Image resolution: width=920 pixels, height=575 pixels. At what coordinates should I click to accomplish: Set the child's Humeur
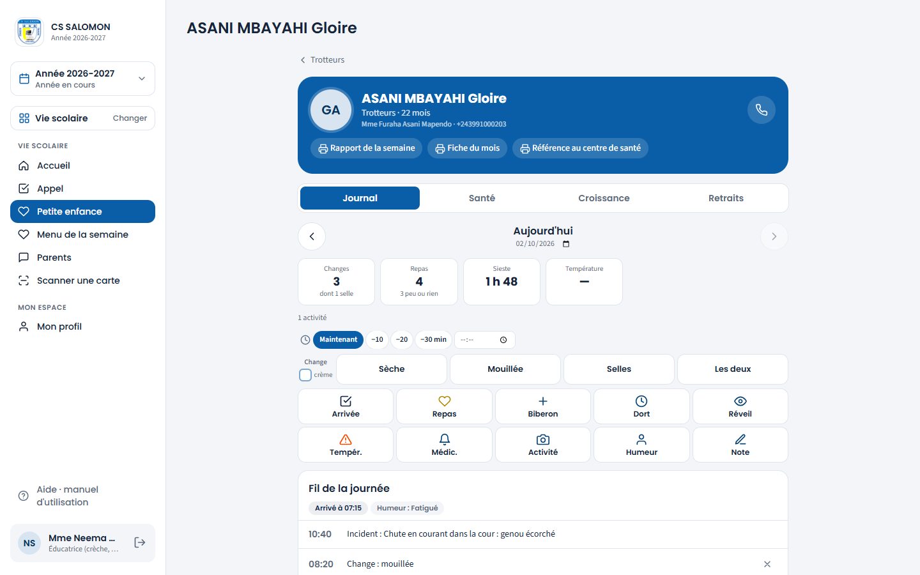[641, 445]
